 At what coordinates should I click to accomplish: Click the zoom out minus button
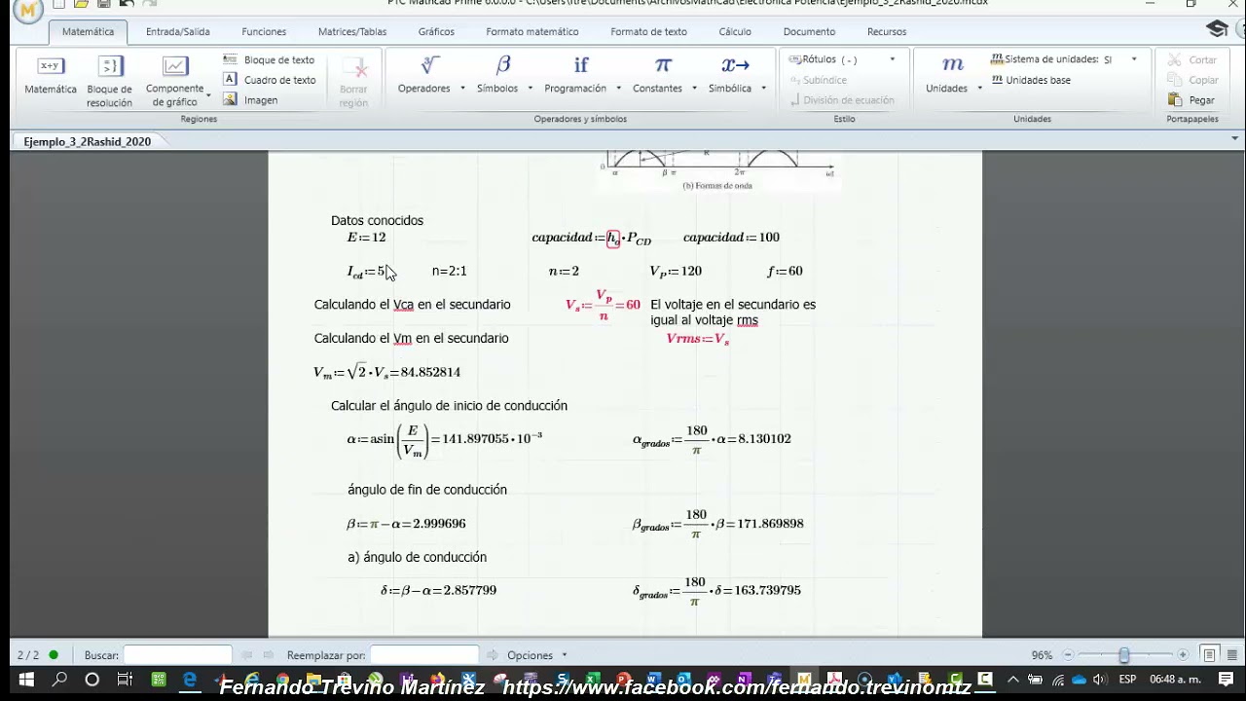tap(1068, 655)
